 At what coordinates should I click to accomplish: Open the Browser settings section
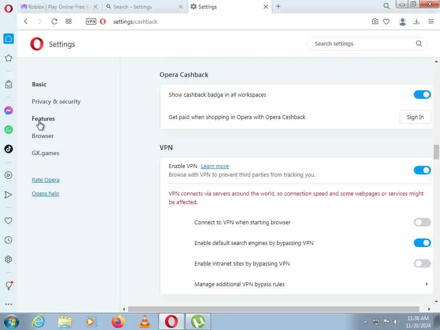pos(43,136)
